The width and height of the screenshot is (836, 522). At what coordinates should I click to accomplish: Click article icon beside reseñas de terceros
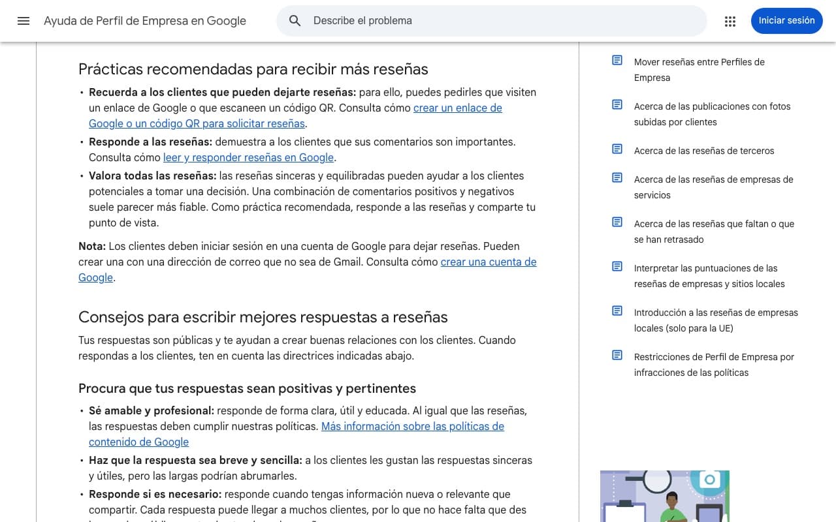[617, 149]
